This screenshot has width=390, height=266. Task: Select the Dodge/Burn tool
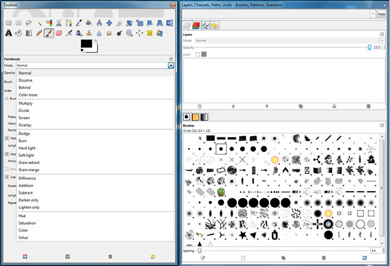click(119, 33)
